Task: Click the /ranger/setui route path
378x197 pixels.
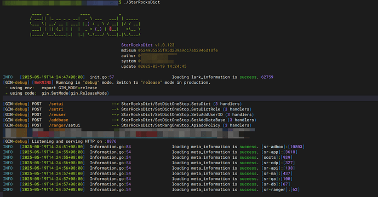Action: (x=64, y=125)
